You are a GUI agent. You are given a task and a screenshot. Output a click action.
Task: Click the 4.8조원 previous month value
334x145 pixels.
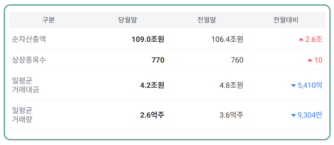pos(231,85)
